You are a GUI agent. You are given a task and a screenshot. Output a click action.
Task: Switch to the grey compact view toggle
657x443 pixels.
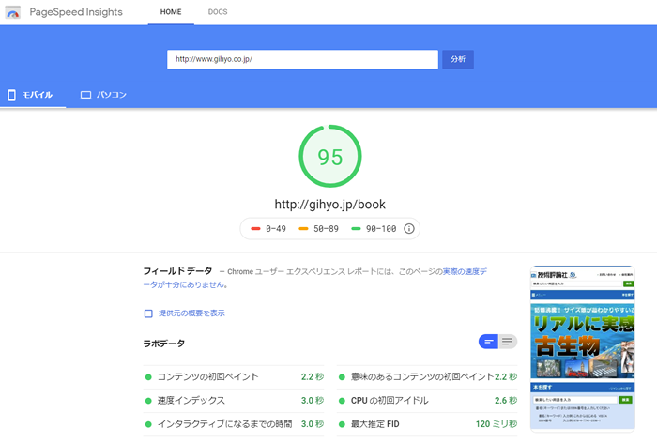click(508, 342)
